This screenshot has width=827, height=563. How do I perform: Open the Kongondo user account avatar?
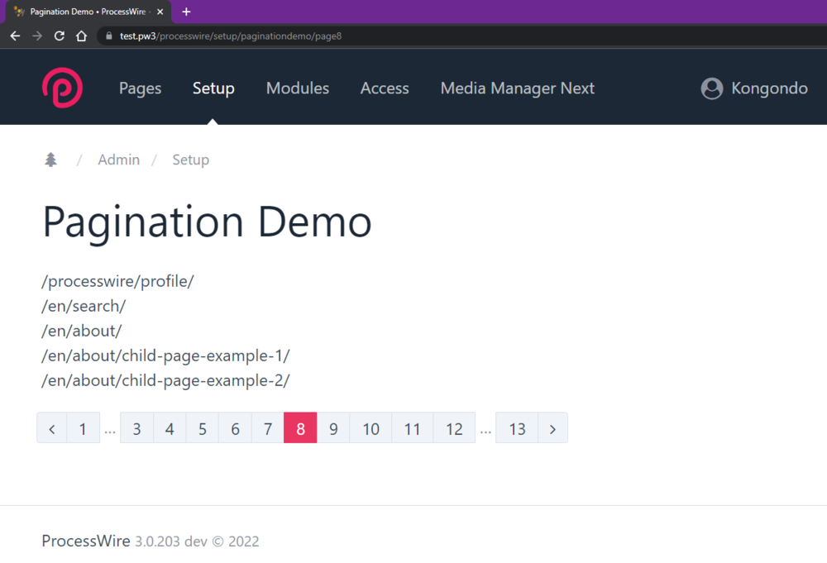711,88
